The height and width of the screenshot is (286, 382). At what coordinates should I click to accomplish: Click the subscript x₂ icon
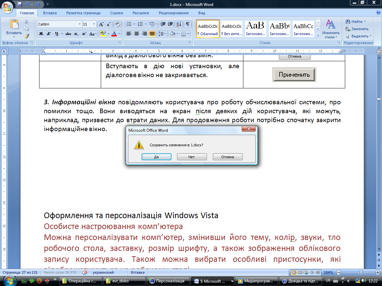tap(76, 34)
